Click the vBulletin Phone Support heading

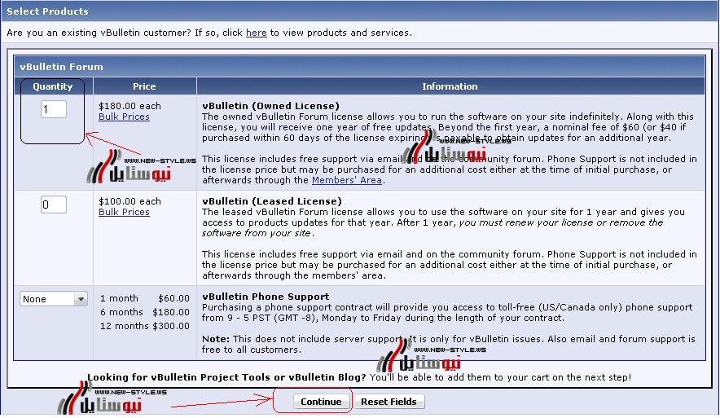(265, 297)
